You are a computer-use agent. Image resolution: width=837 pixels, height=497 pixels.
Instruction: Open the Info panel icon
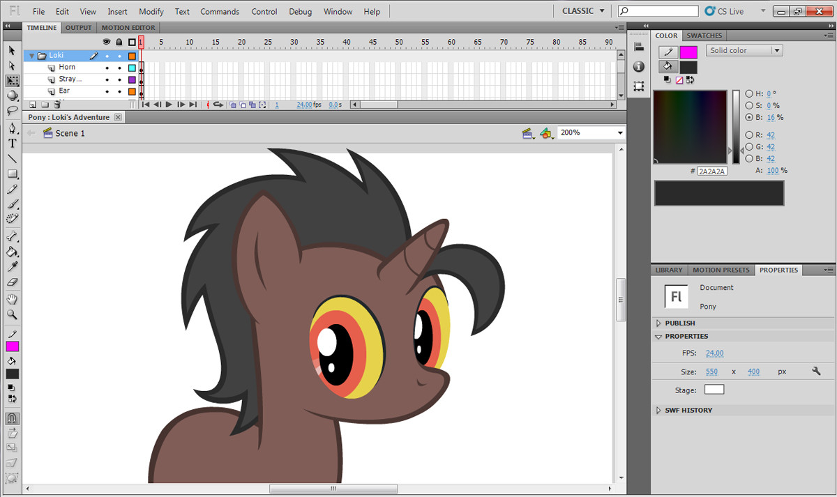tap(639, 66)
